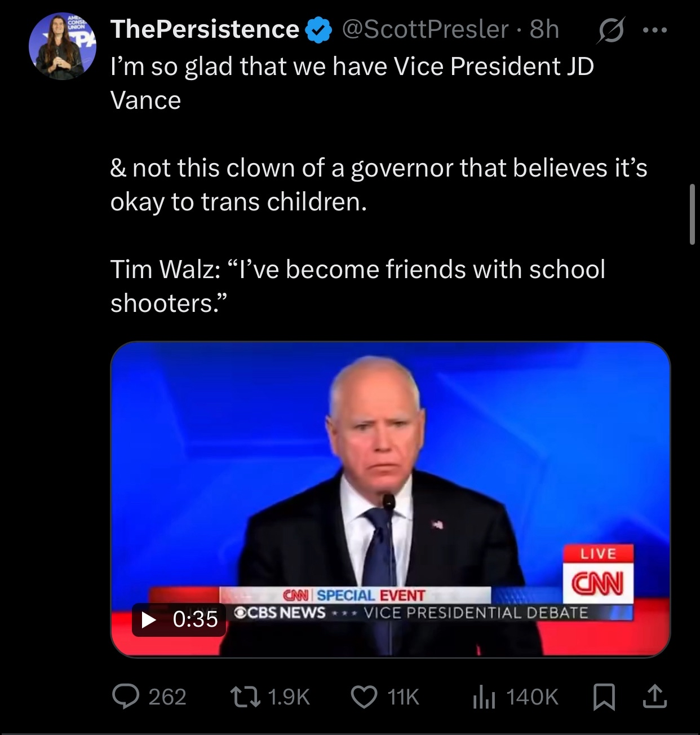Click the 262 replies count

pos(167,697)
